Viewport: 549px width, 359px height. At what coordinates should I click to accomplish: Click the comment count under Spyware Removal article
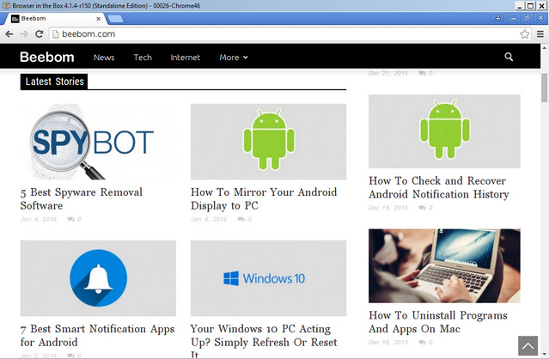coord(74,219)
